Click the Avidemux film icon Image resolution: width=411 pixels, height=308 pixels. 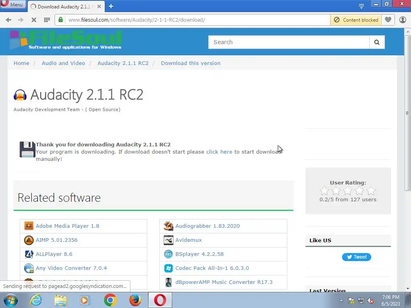pyautogui.click(x=169, y=240)
